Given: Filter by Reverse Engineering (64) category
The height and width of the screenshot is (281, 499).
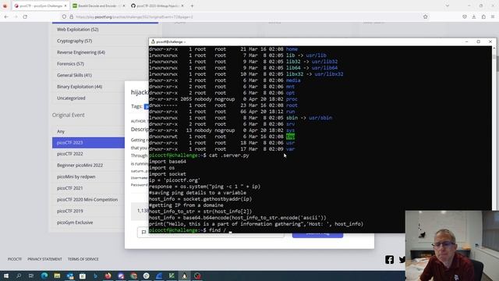Looking at the screenshot, I should [x=81, y=52].
